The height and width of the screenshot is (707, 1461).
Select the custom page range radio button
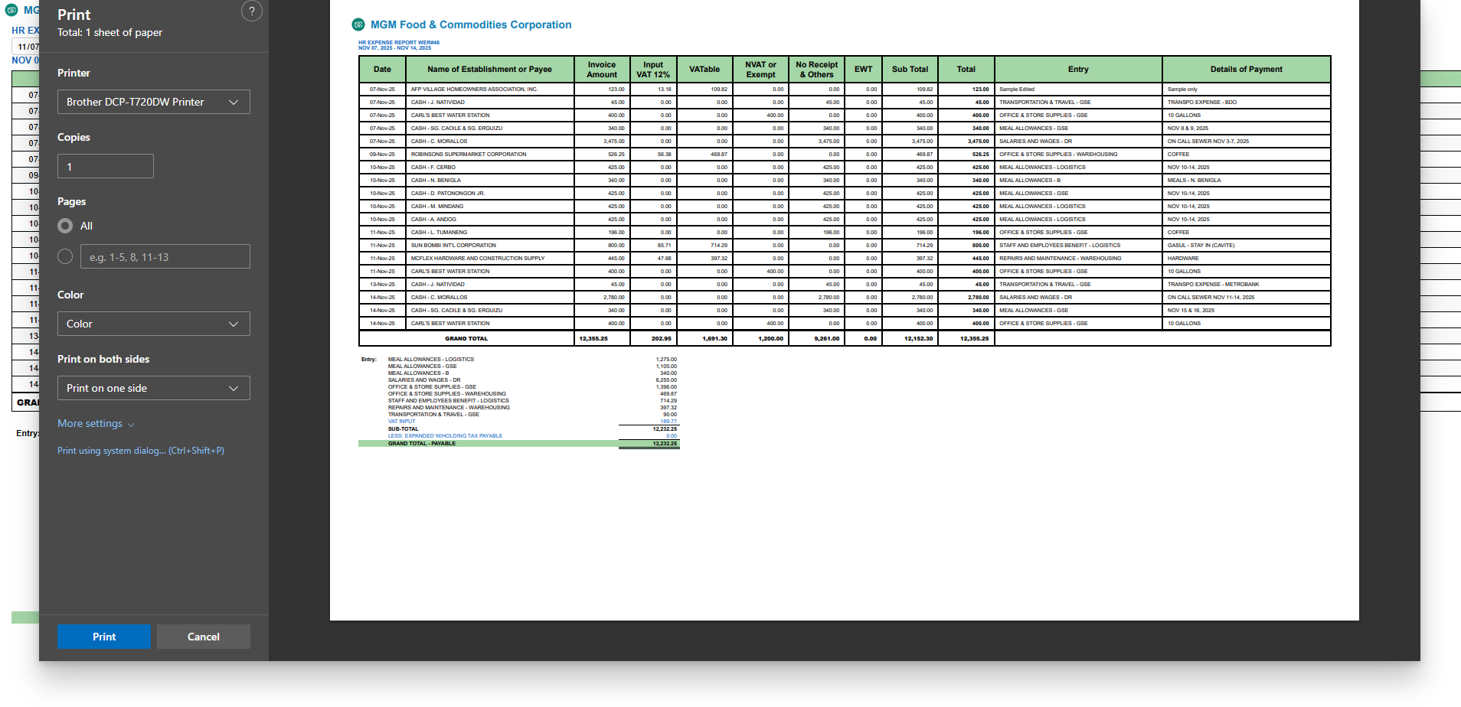click(65, 256)
